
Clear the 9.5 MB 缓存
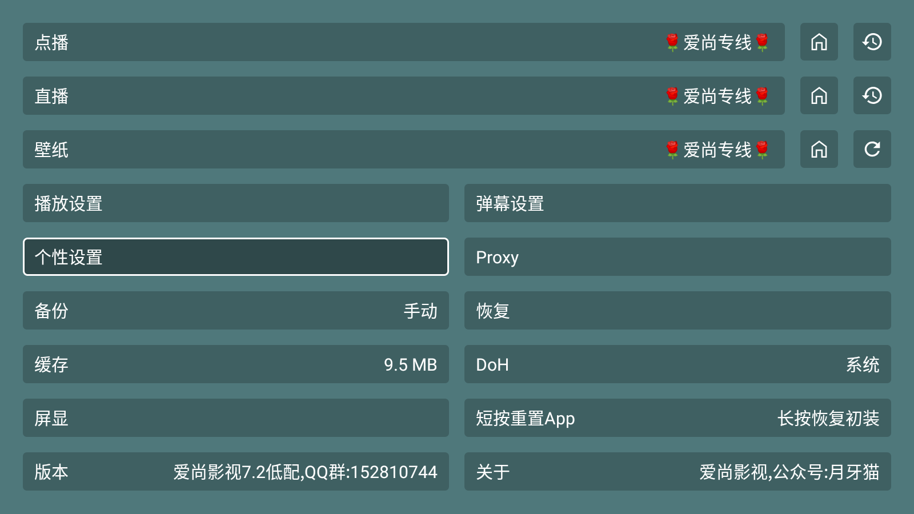pos(236,364)
